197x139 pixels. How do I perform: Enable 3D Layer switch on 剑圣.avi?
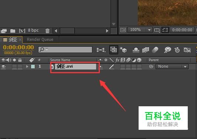pyautogui.click(x=139, y=67)
